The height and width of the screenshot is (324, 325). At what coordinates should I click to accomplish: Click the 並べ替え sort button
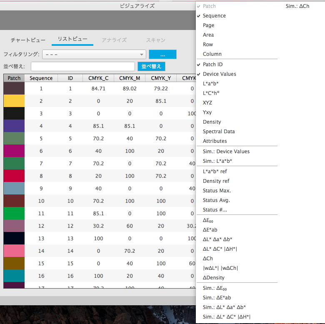coord(151,66)
